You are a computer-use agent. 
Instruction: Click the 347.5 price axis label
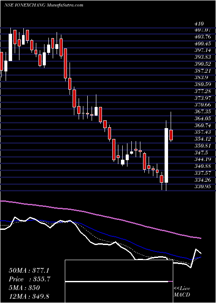click(x=201, y=152)
